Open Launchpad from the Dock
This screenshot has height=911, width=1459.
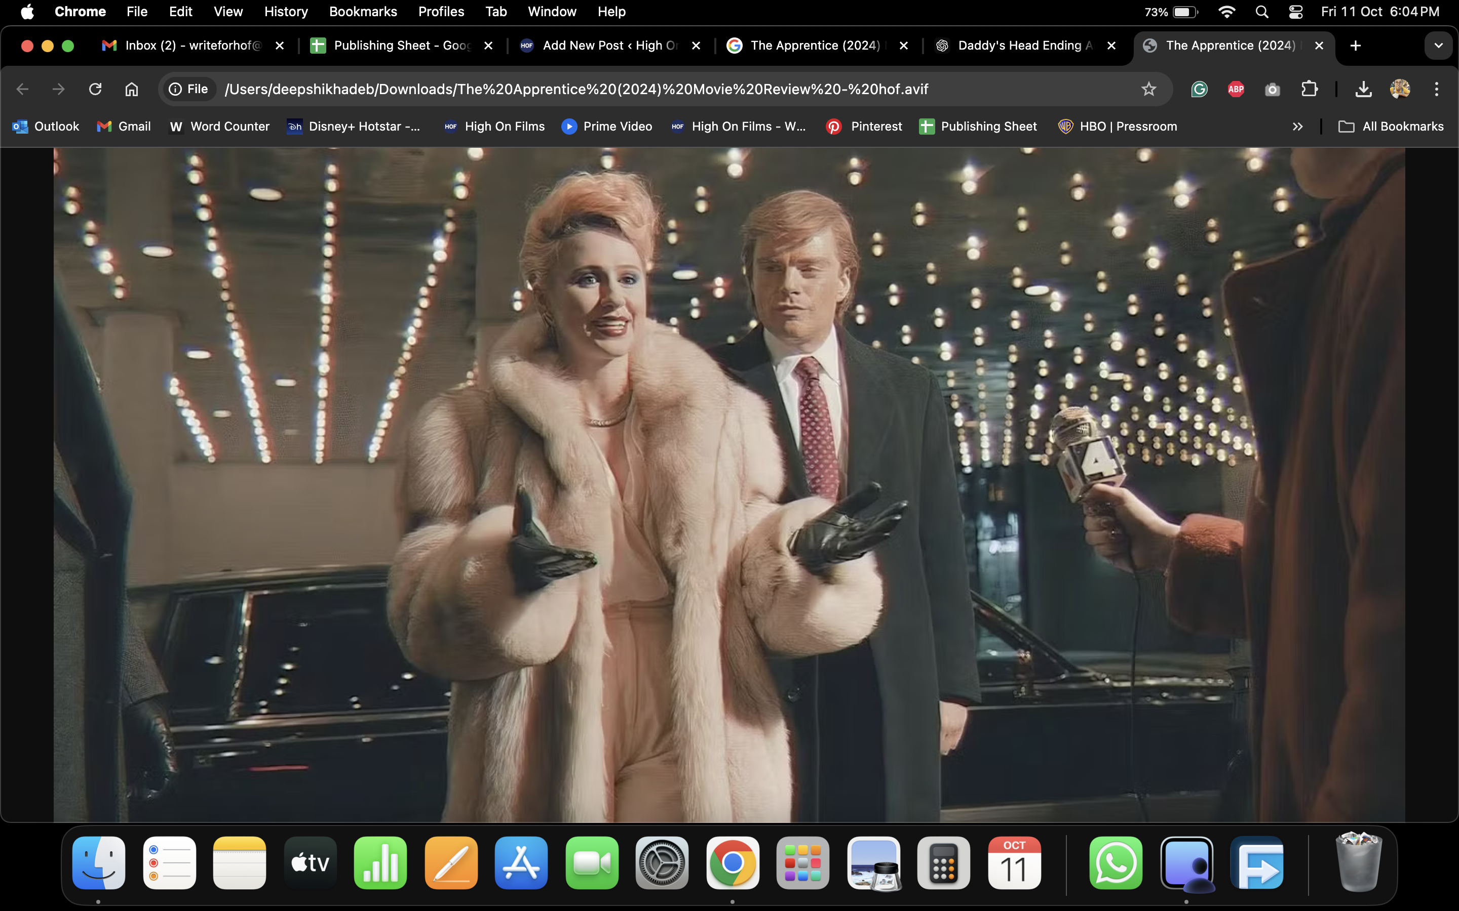[803, 863]
